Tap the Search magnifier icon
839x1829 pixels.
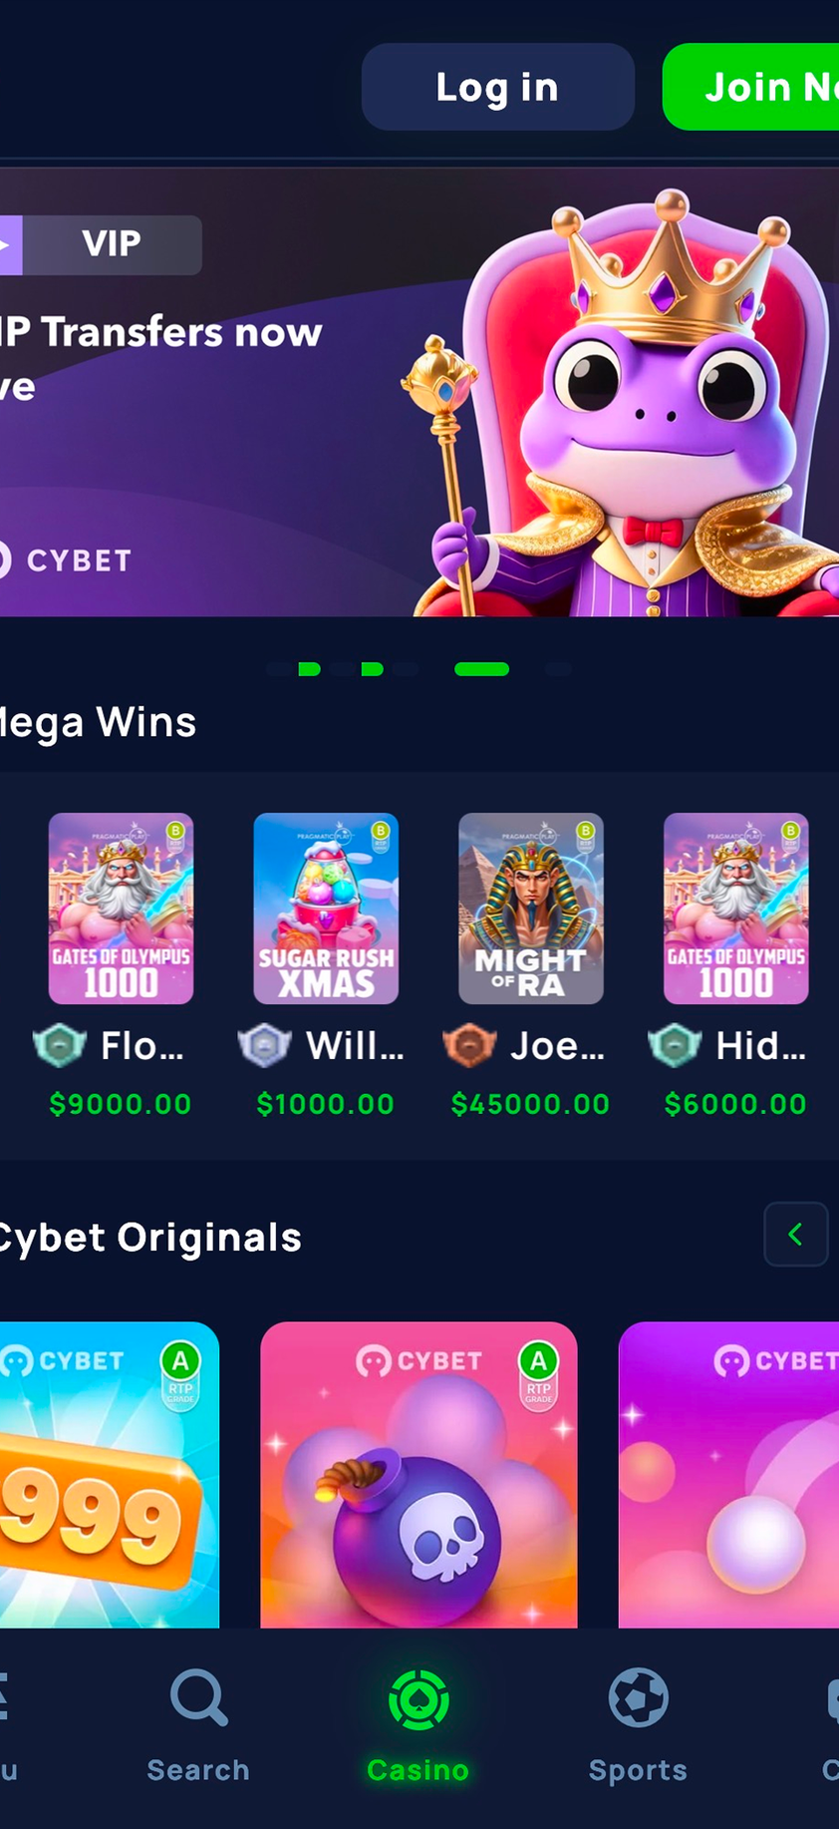198,1698
